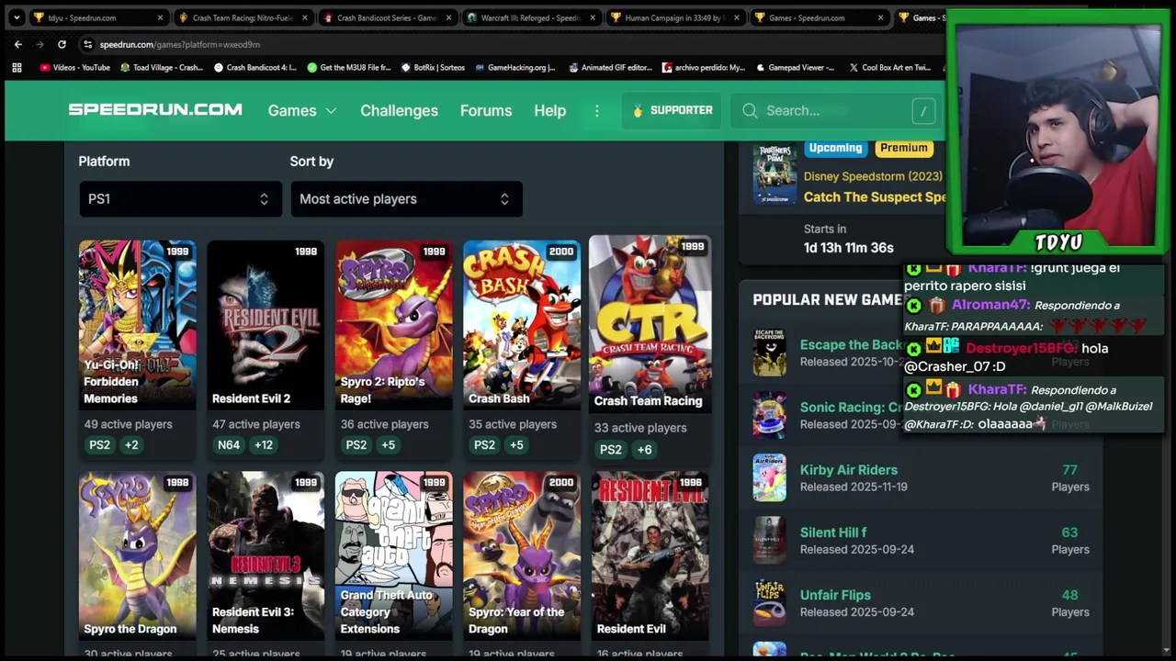Click the Premium badge
1176x661 pixels.
pyautogui.click(x=904, y=148)
